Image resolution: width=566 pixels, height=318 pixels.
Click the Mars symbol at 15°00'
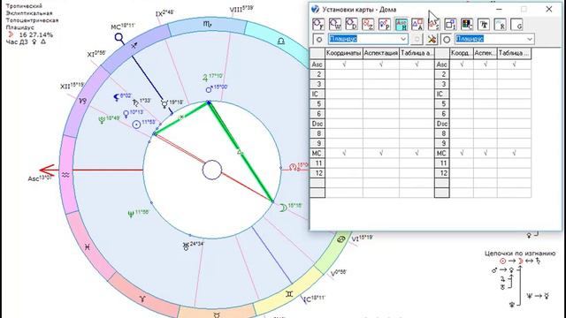coord(209,88)
